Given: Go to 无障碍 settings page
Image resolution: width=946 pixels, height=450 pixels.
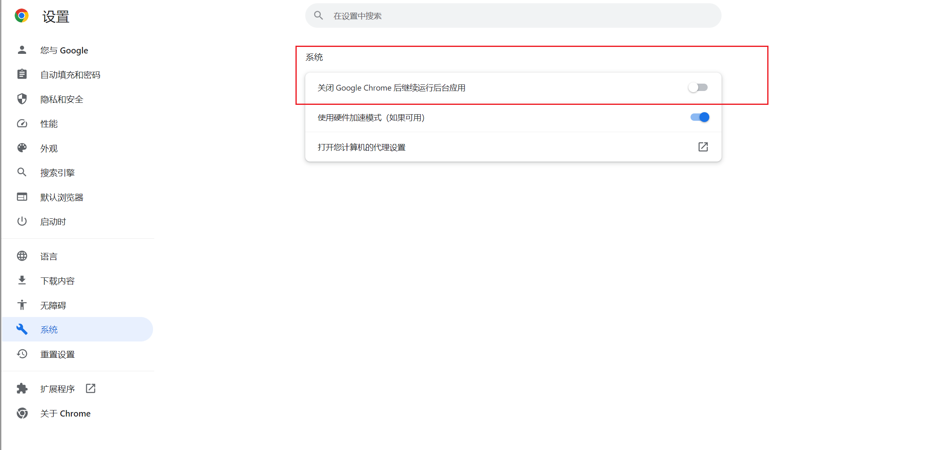Looking at the screenshot, I should point(53,305).
